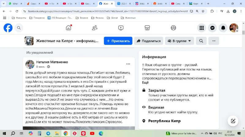
Task: Open the group's three-dot more menu
Action: tap(214, 41)
